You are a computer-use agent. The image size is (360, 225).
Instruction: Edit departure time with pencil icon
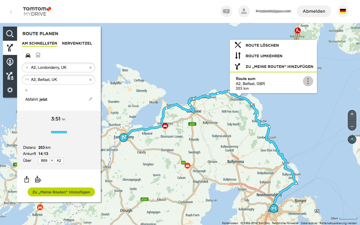[91, 100]
